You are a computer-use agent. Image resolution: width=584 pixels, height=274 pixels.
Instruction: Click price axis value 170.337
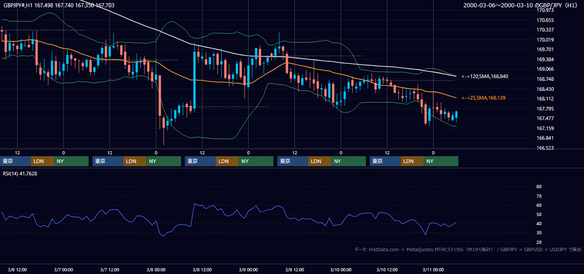(x=545, y=30)
